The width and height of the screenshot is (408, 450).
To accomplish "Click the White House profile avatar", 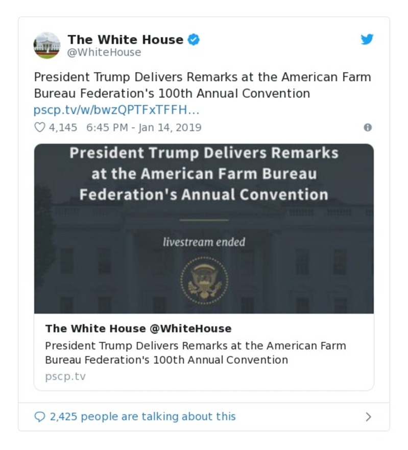I will click(46, 45).
